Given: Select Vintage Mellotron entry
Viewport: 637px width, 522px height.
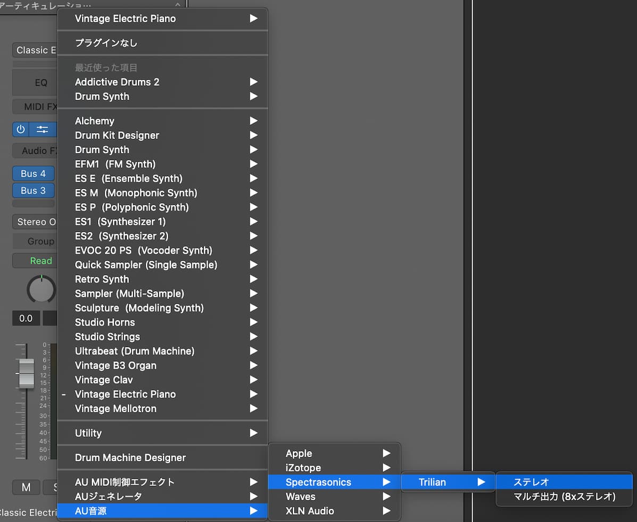Looking at the screenshot, I should tap(162, 409).
